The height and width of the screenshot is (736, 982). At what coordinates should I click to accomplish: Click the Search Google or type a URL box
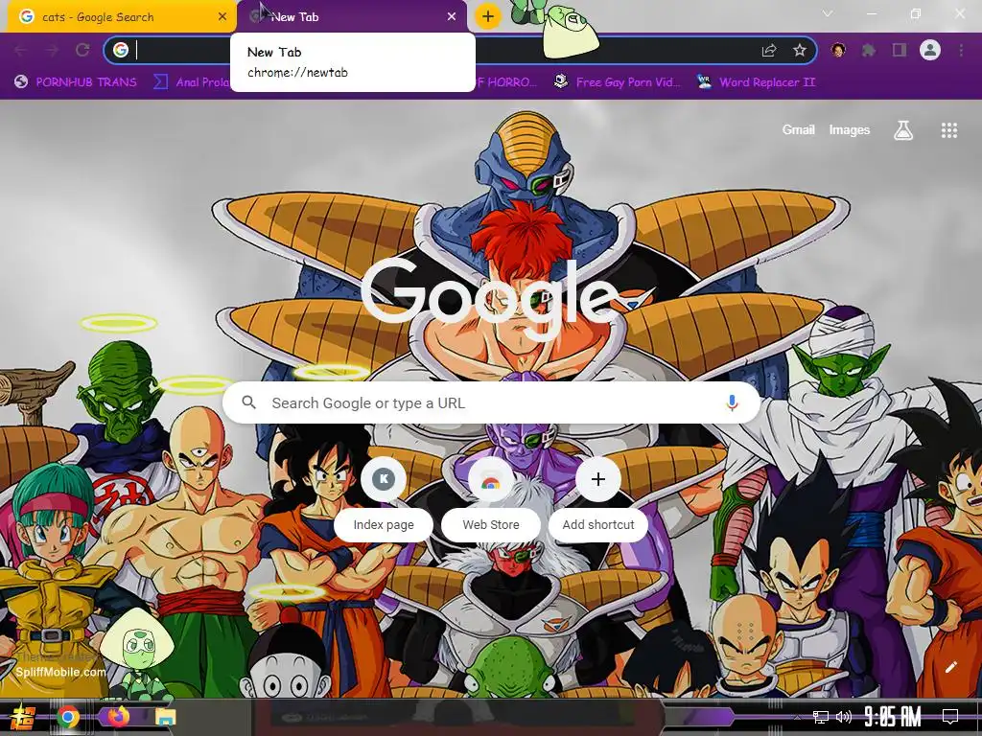tap(492, 402)
